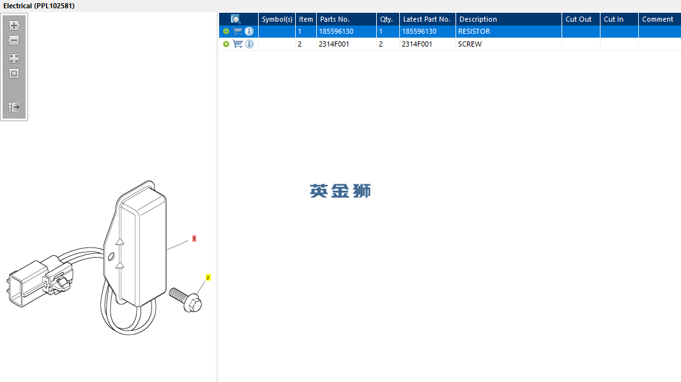Zoom in on the diagram with plus icon
Screen dimensions: 681x382
[x=14, y=25]
